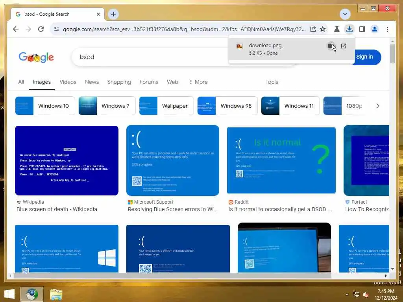The image size is (403, 302).
Task: Filter by Windows 98 chip
Action: tap(227, 106)
